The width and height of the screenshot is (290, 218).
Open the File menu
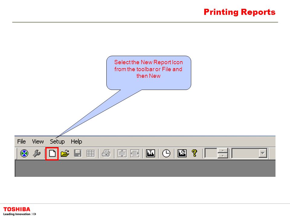tap(21, 141)
